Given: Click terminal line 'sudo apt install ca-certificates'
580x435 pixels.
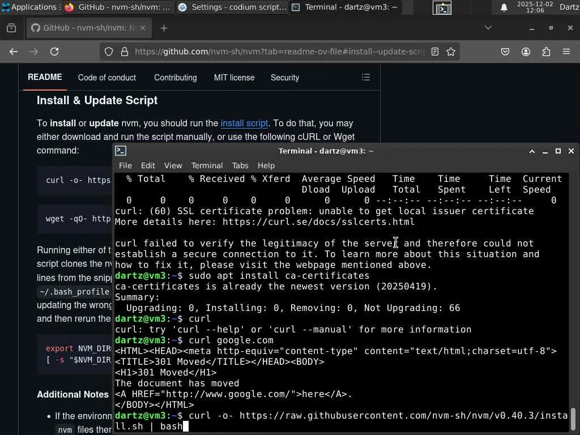Looking at the screenshot, I should (x=279, y=276).
